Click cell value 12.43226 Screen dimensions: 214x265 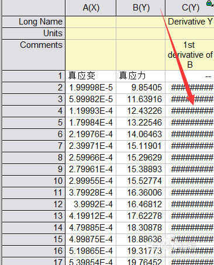click(141, 111)
